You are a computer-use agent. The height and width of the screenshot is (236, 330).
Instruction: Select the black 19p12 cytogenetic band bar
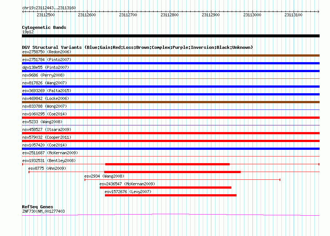pos(171,36)
